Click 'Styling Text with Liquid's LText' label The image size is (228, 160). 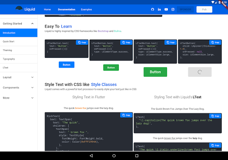(x=178, y=97)
